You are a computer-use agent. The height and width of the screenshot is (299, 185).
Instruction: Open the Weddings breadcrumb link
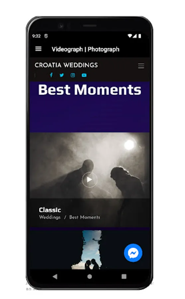click(x=50, y=217)
